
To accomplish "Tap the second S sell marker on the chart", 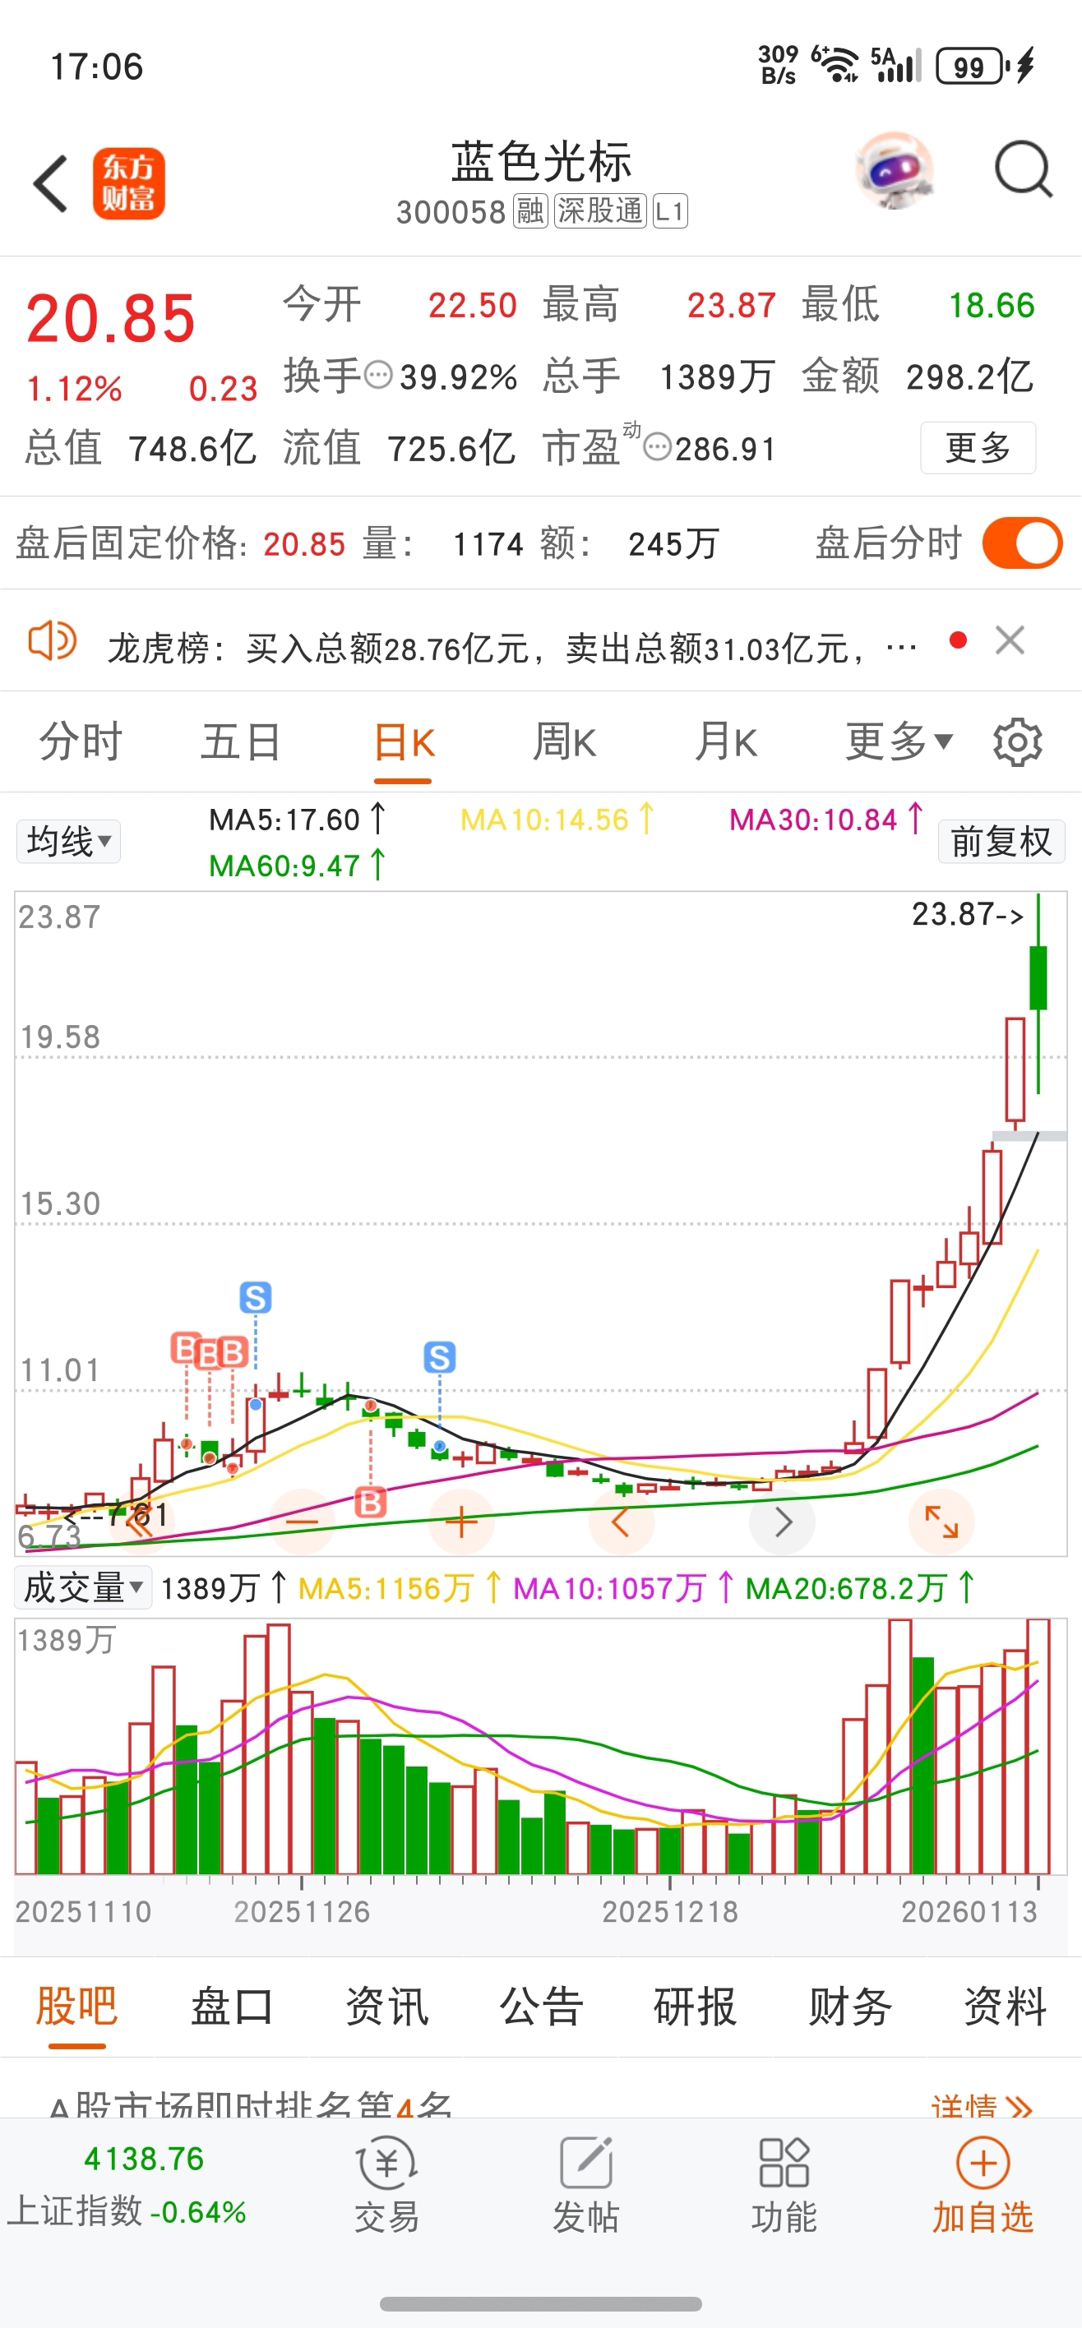I will (439, 1356).
